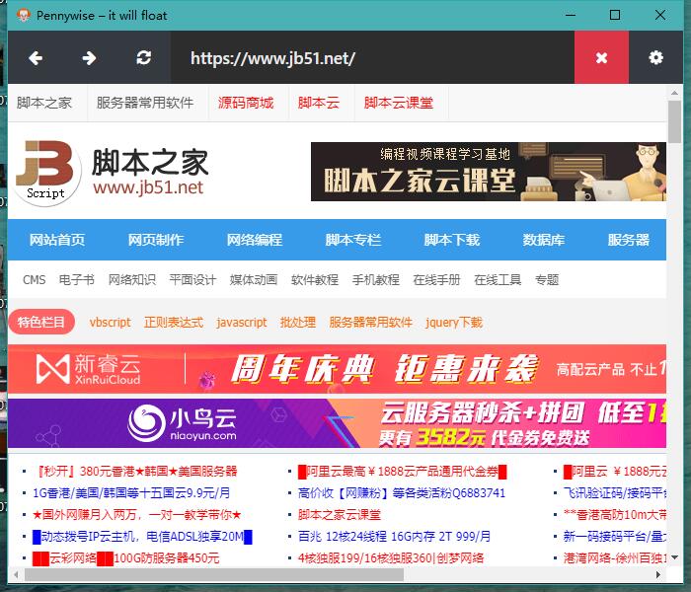691x592 pixels.
Task: Open the 电子书 sub-navigation link
Action: 77,280
